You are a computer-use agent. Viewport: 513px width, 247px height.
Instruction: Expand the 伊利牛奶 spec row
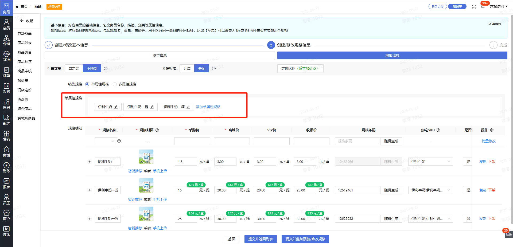(x=90, y=162)
